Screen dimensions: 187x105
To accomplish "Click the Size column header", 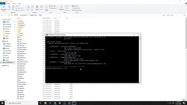I will 67,18.
